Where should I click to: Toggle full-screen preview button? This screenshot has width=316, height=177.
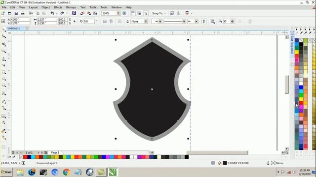[x=124, y=13]
